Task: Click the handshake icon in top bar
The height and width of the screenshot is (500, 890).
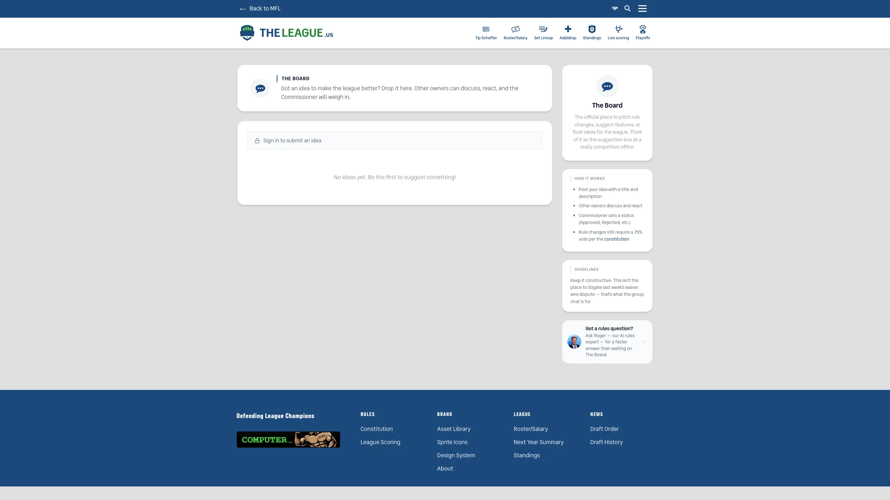Action: [x=615, y=8]
